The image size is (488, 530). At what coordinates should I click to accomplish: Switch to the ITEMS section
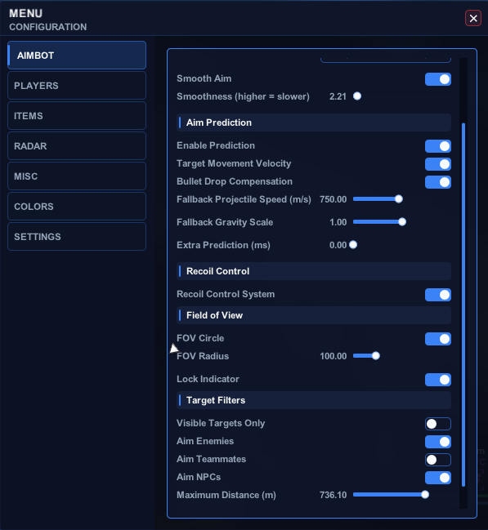[x=77, y=116]
